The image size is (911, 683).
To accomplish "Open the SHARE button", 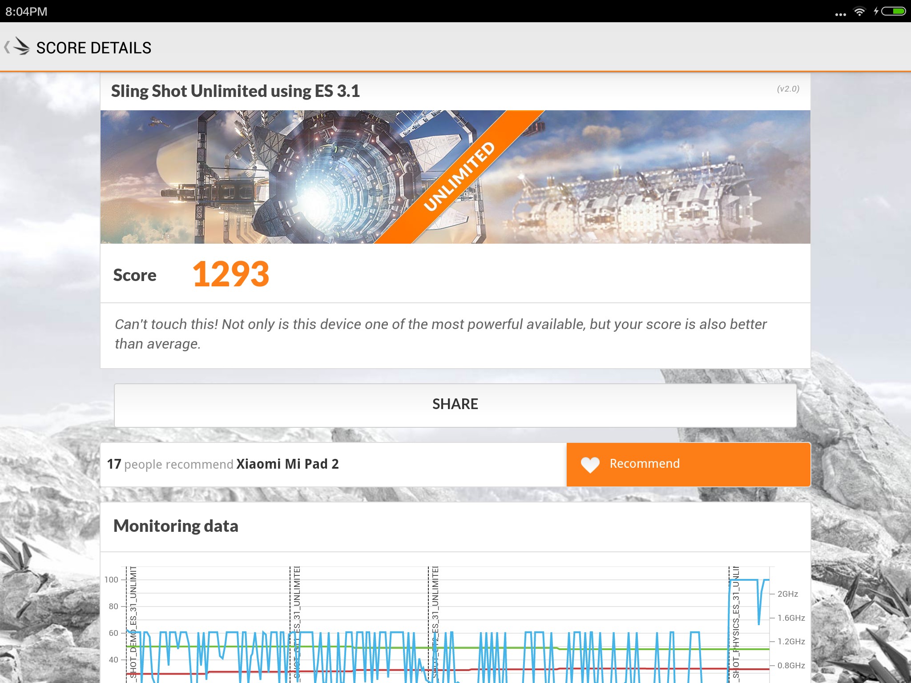I will pyautogui.click(x=455, y=405).
